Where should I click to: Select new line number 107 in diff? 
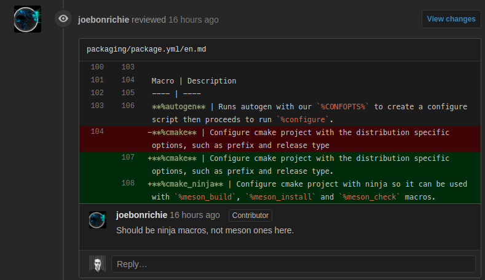coord(128,157)
